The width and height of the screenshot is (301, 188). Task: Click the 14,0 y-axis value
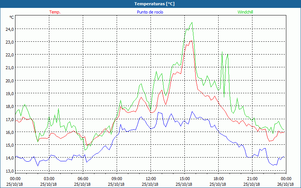pyautogui.click(x=10, y=158)
